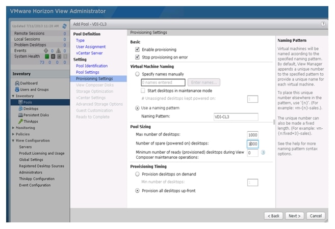The width and height of the screenshot is (335, 229).
Task: Click the Next button
Action: pyautogui.click(x=295, y=216)
